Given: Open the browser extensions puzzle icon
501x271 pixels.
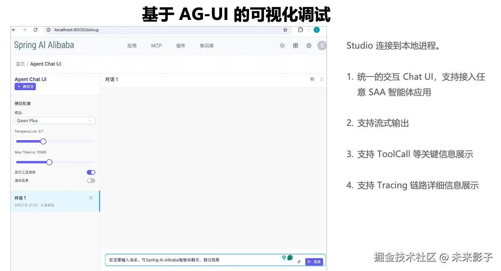Looking at the screenshot, I should (x=300, y=30).
